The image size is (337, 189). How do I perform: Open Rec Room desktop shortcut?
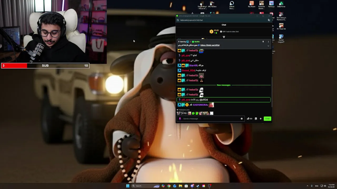coord(251,4)
